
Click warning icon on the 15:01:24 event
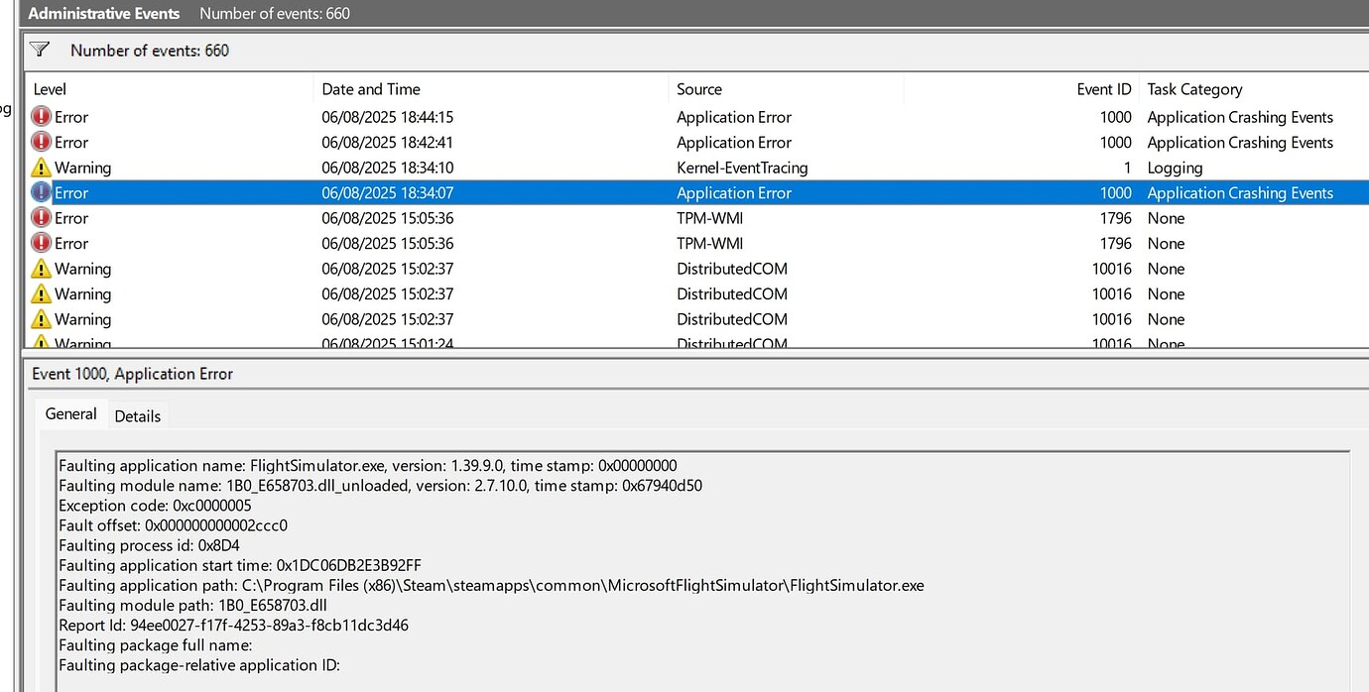[42, 341]
